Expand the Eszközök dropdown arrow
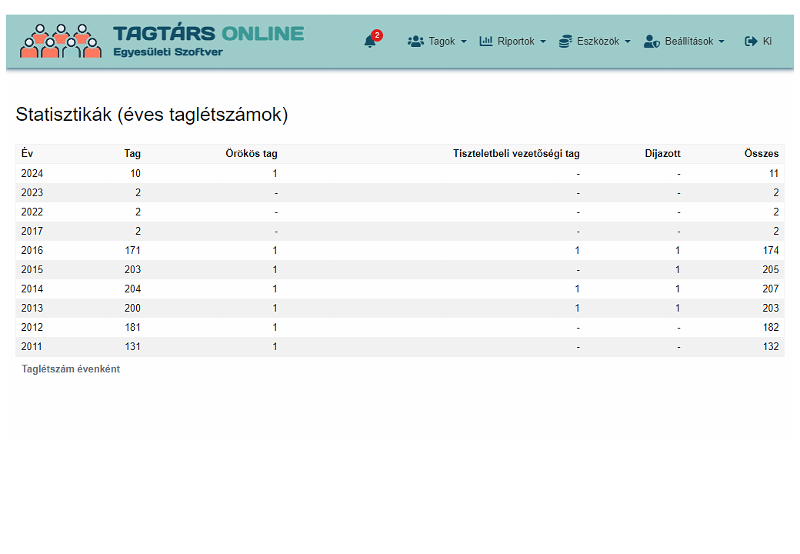The image size is (800, 554). 628,42
